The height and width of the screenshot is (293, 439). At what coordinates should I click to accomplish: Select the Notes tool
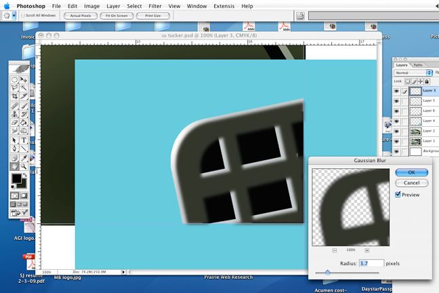coord(14,158)
